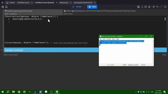Add a comment toolbar icon
The width and height of the screenshot is (168, 94).
(x=145, y=7)
